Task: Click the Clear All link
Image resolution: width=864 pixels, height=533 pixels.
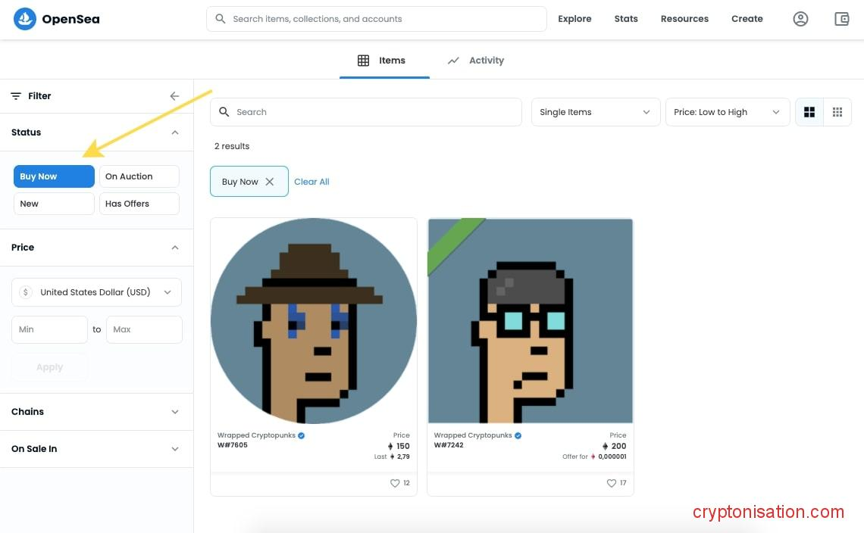Action: coord(311,182)
